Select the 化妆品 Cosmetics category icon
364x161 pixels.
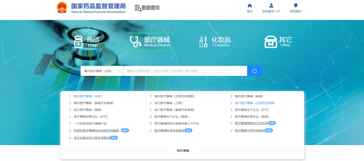pos(203,42)
